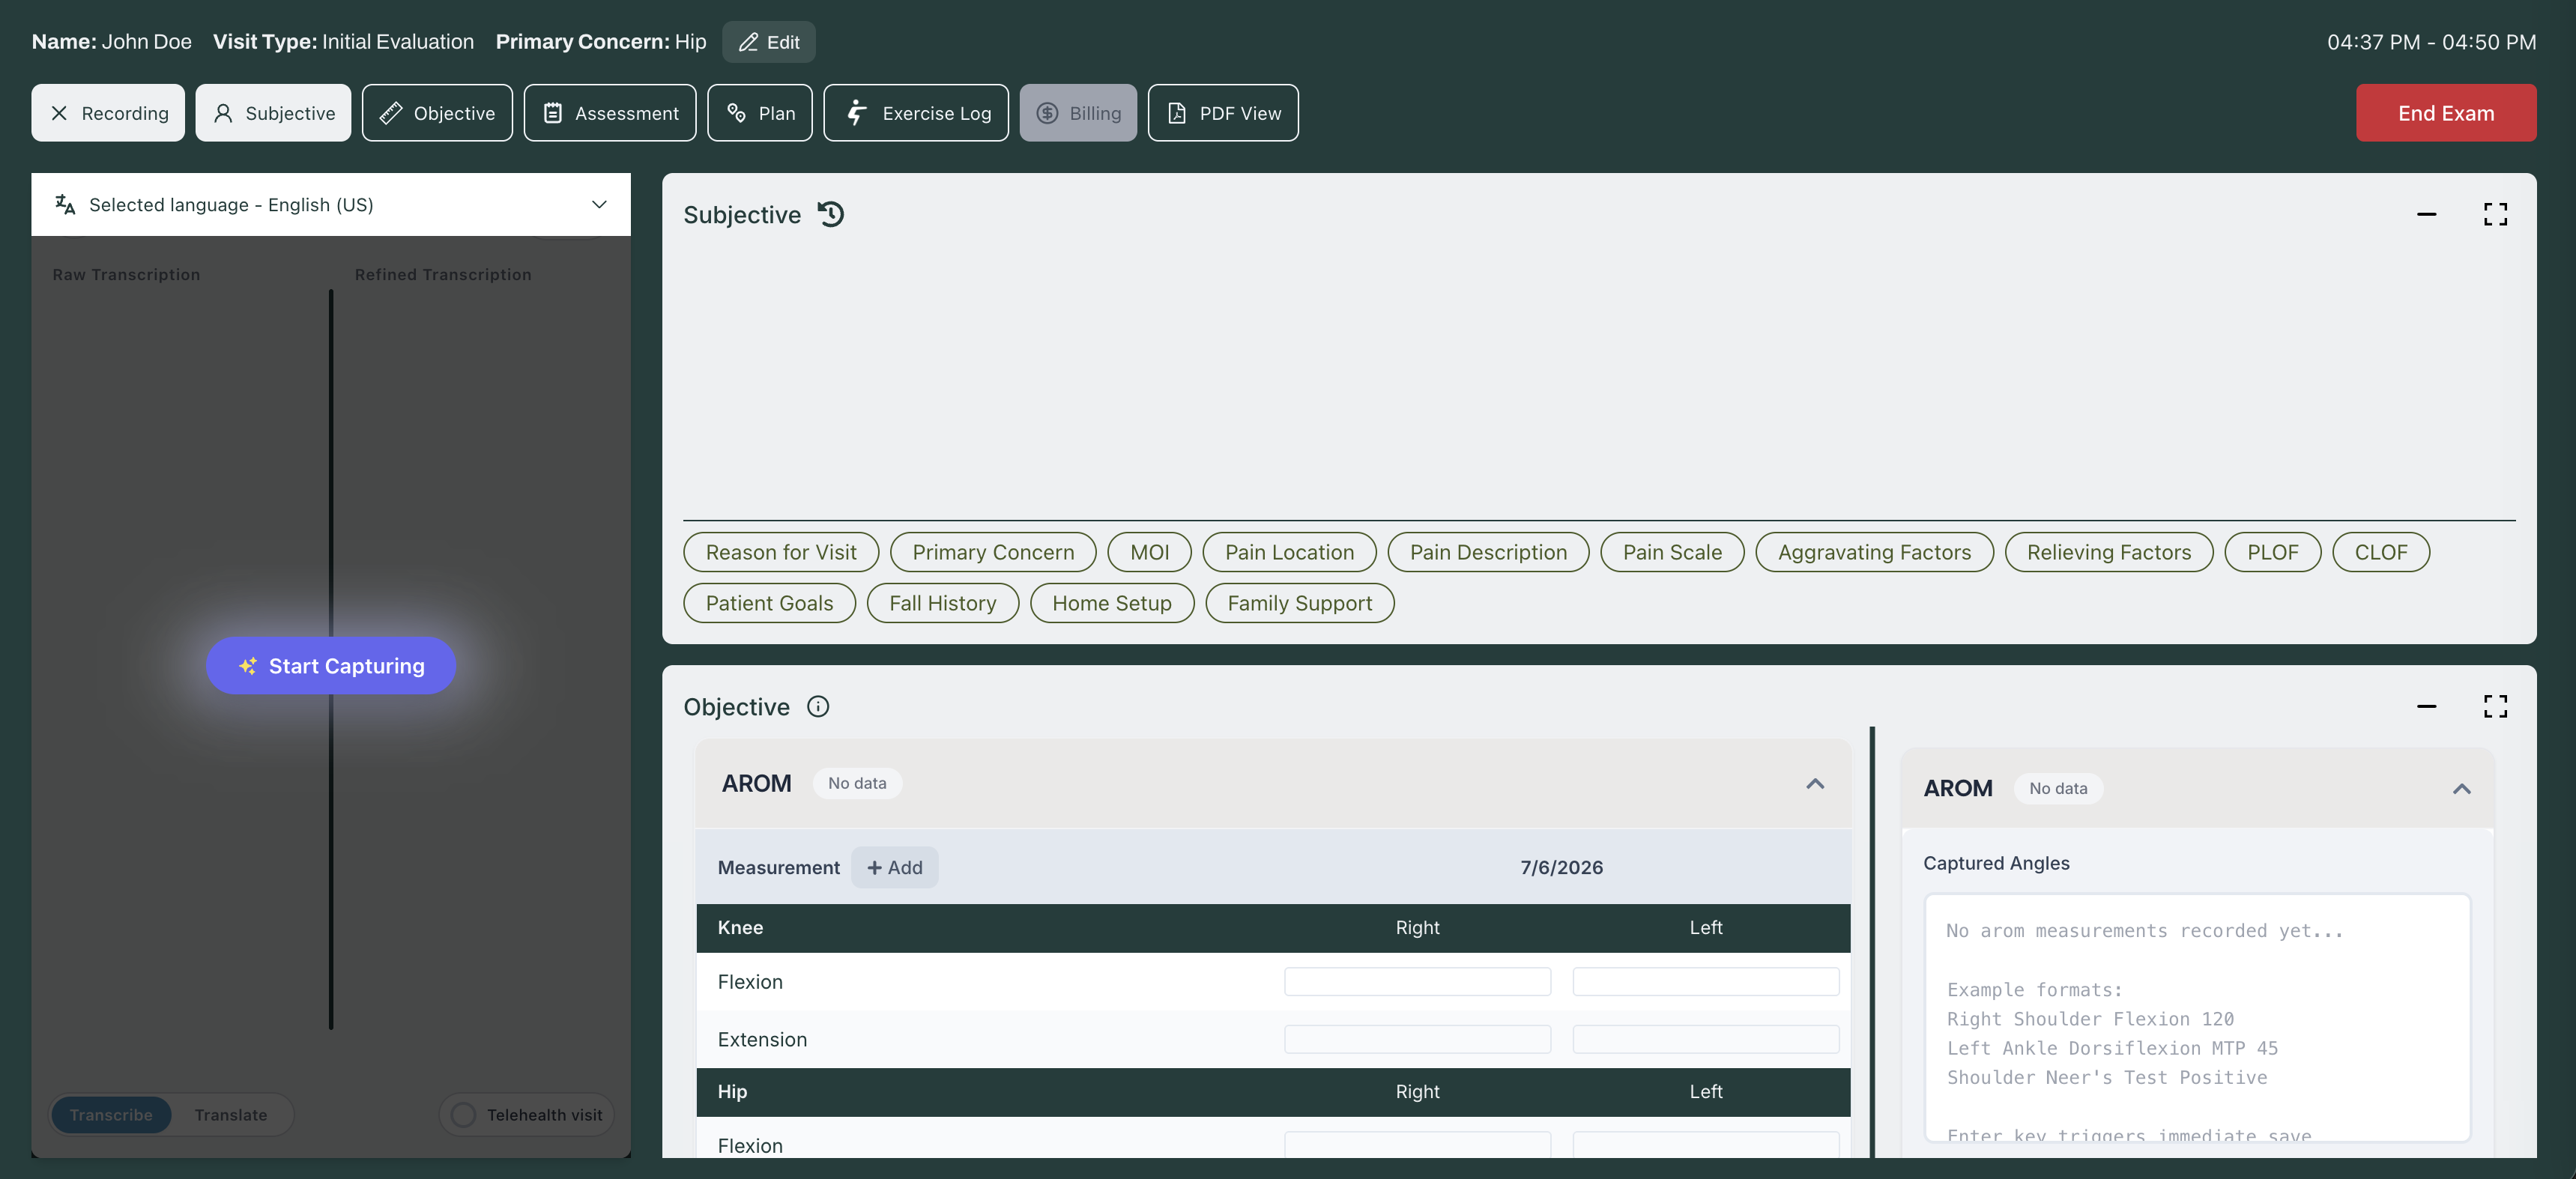Viewport: 2576px width, 1179px height.
Task: Select the Family Support chip
Action: [x=1299, y=603]
